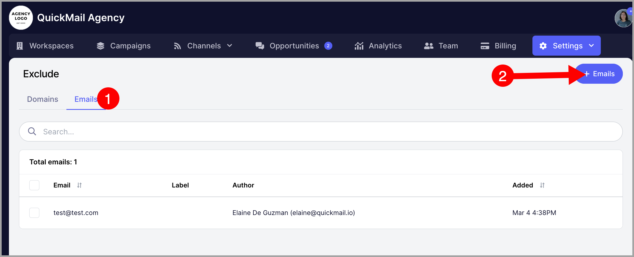This screenshot has height=257, width=634.
Task: Click the Workspaces building icon
Action: (x=20, y=46)
